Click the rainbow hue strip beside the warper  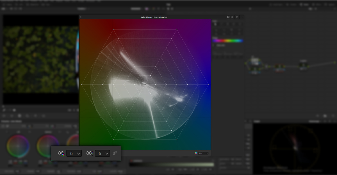[227, 41]
